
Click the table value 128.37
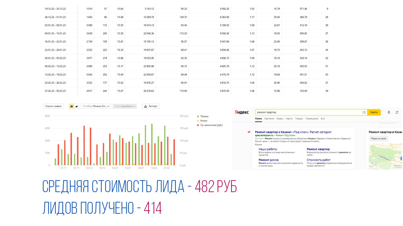183,17
